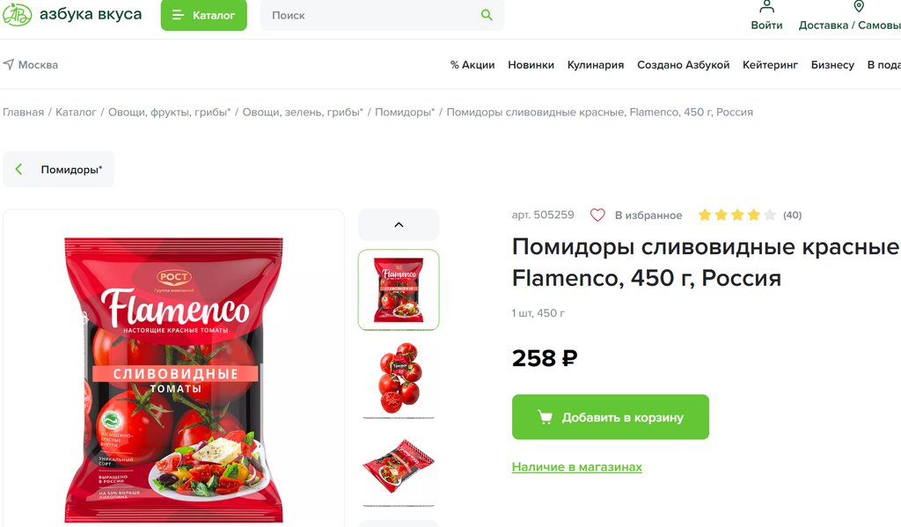Click the up chevron above thumbnails
This screenshot has width=901, height=527.
click(x=399, y=224)
